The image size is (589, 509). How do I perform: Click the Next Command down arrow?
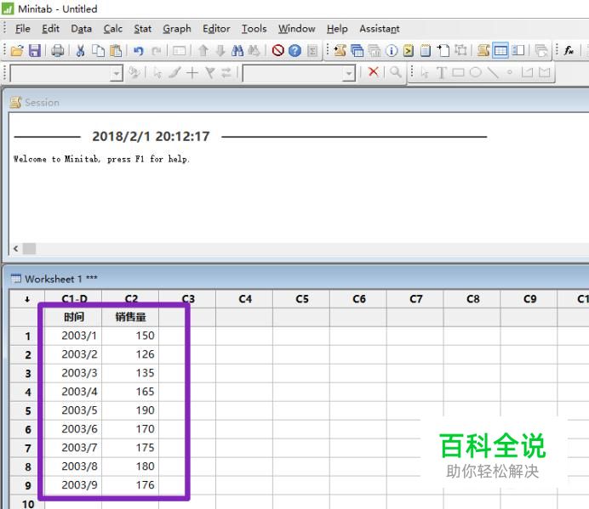[220, 50]
